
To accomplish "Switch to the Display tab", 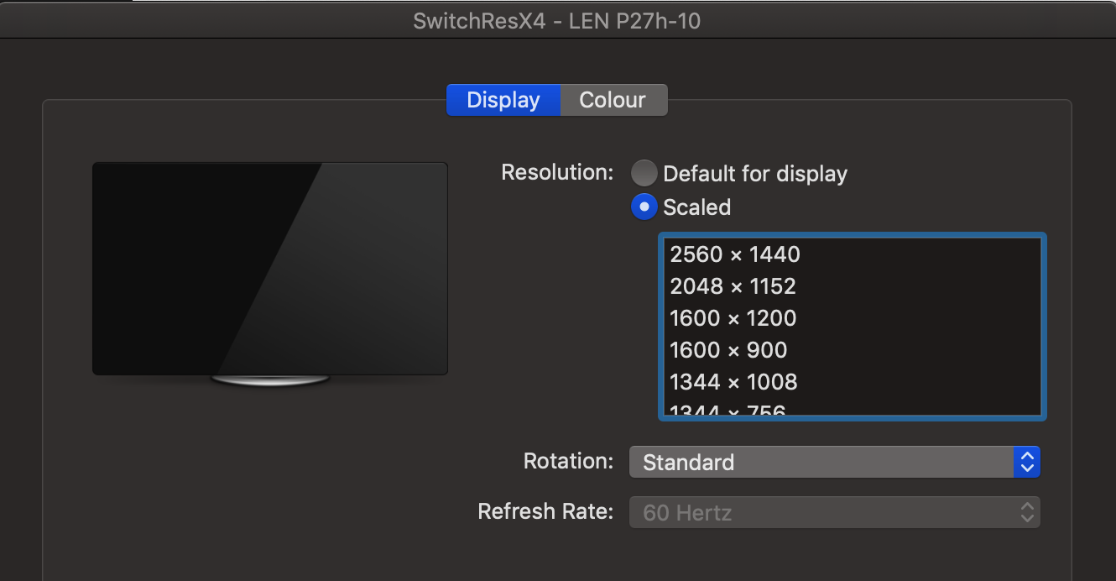I will click(x=503, y=100).
